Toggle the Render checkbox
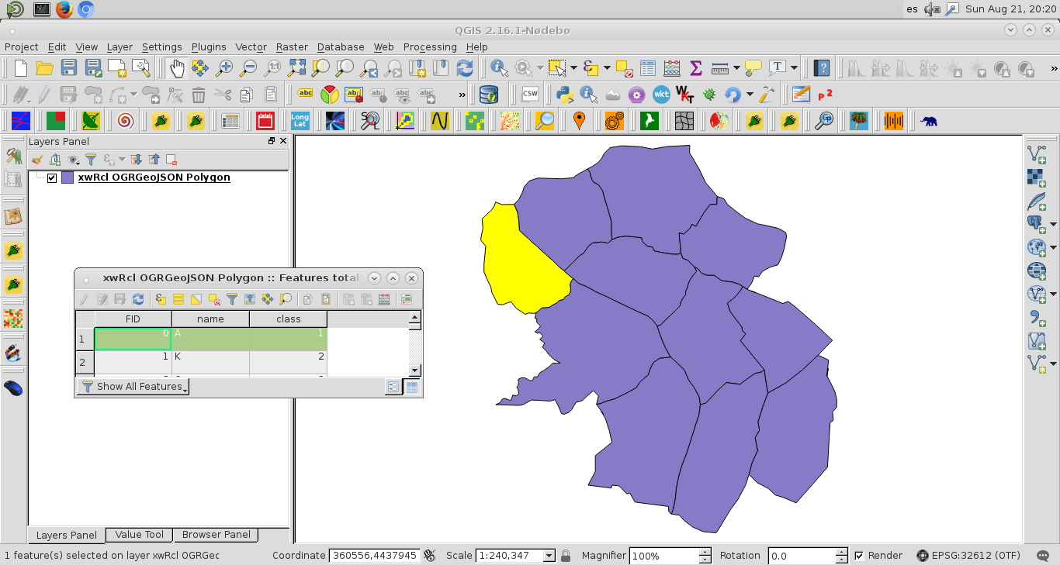The width and height of the screenshot is (1060, 565). click(859, 556)
